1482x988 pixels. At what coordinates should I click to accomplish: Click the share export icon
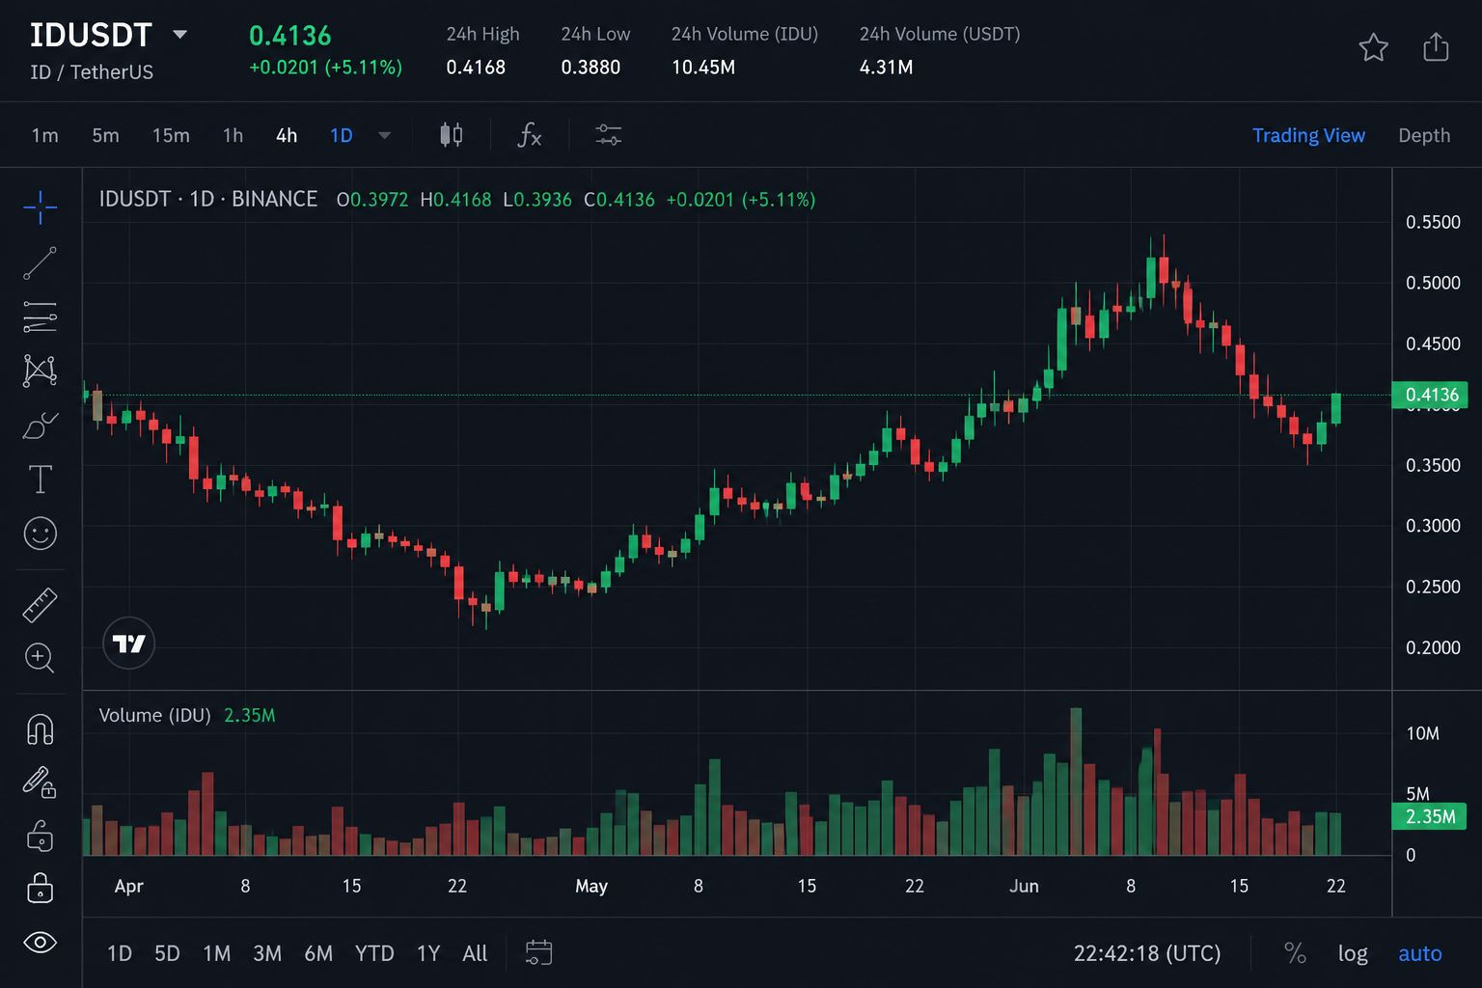(x=1436, y=47)
